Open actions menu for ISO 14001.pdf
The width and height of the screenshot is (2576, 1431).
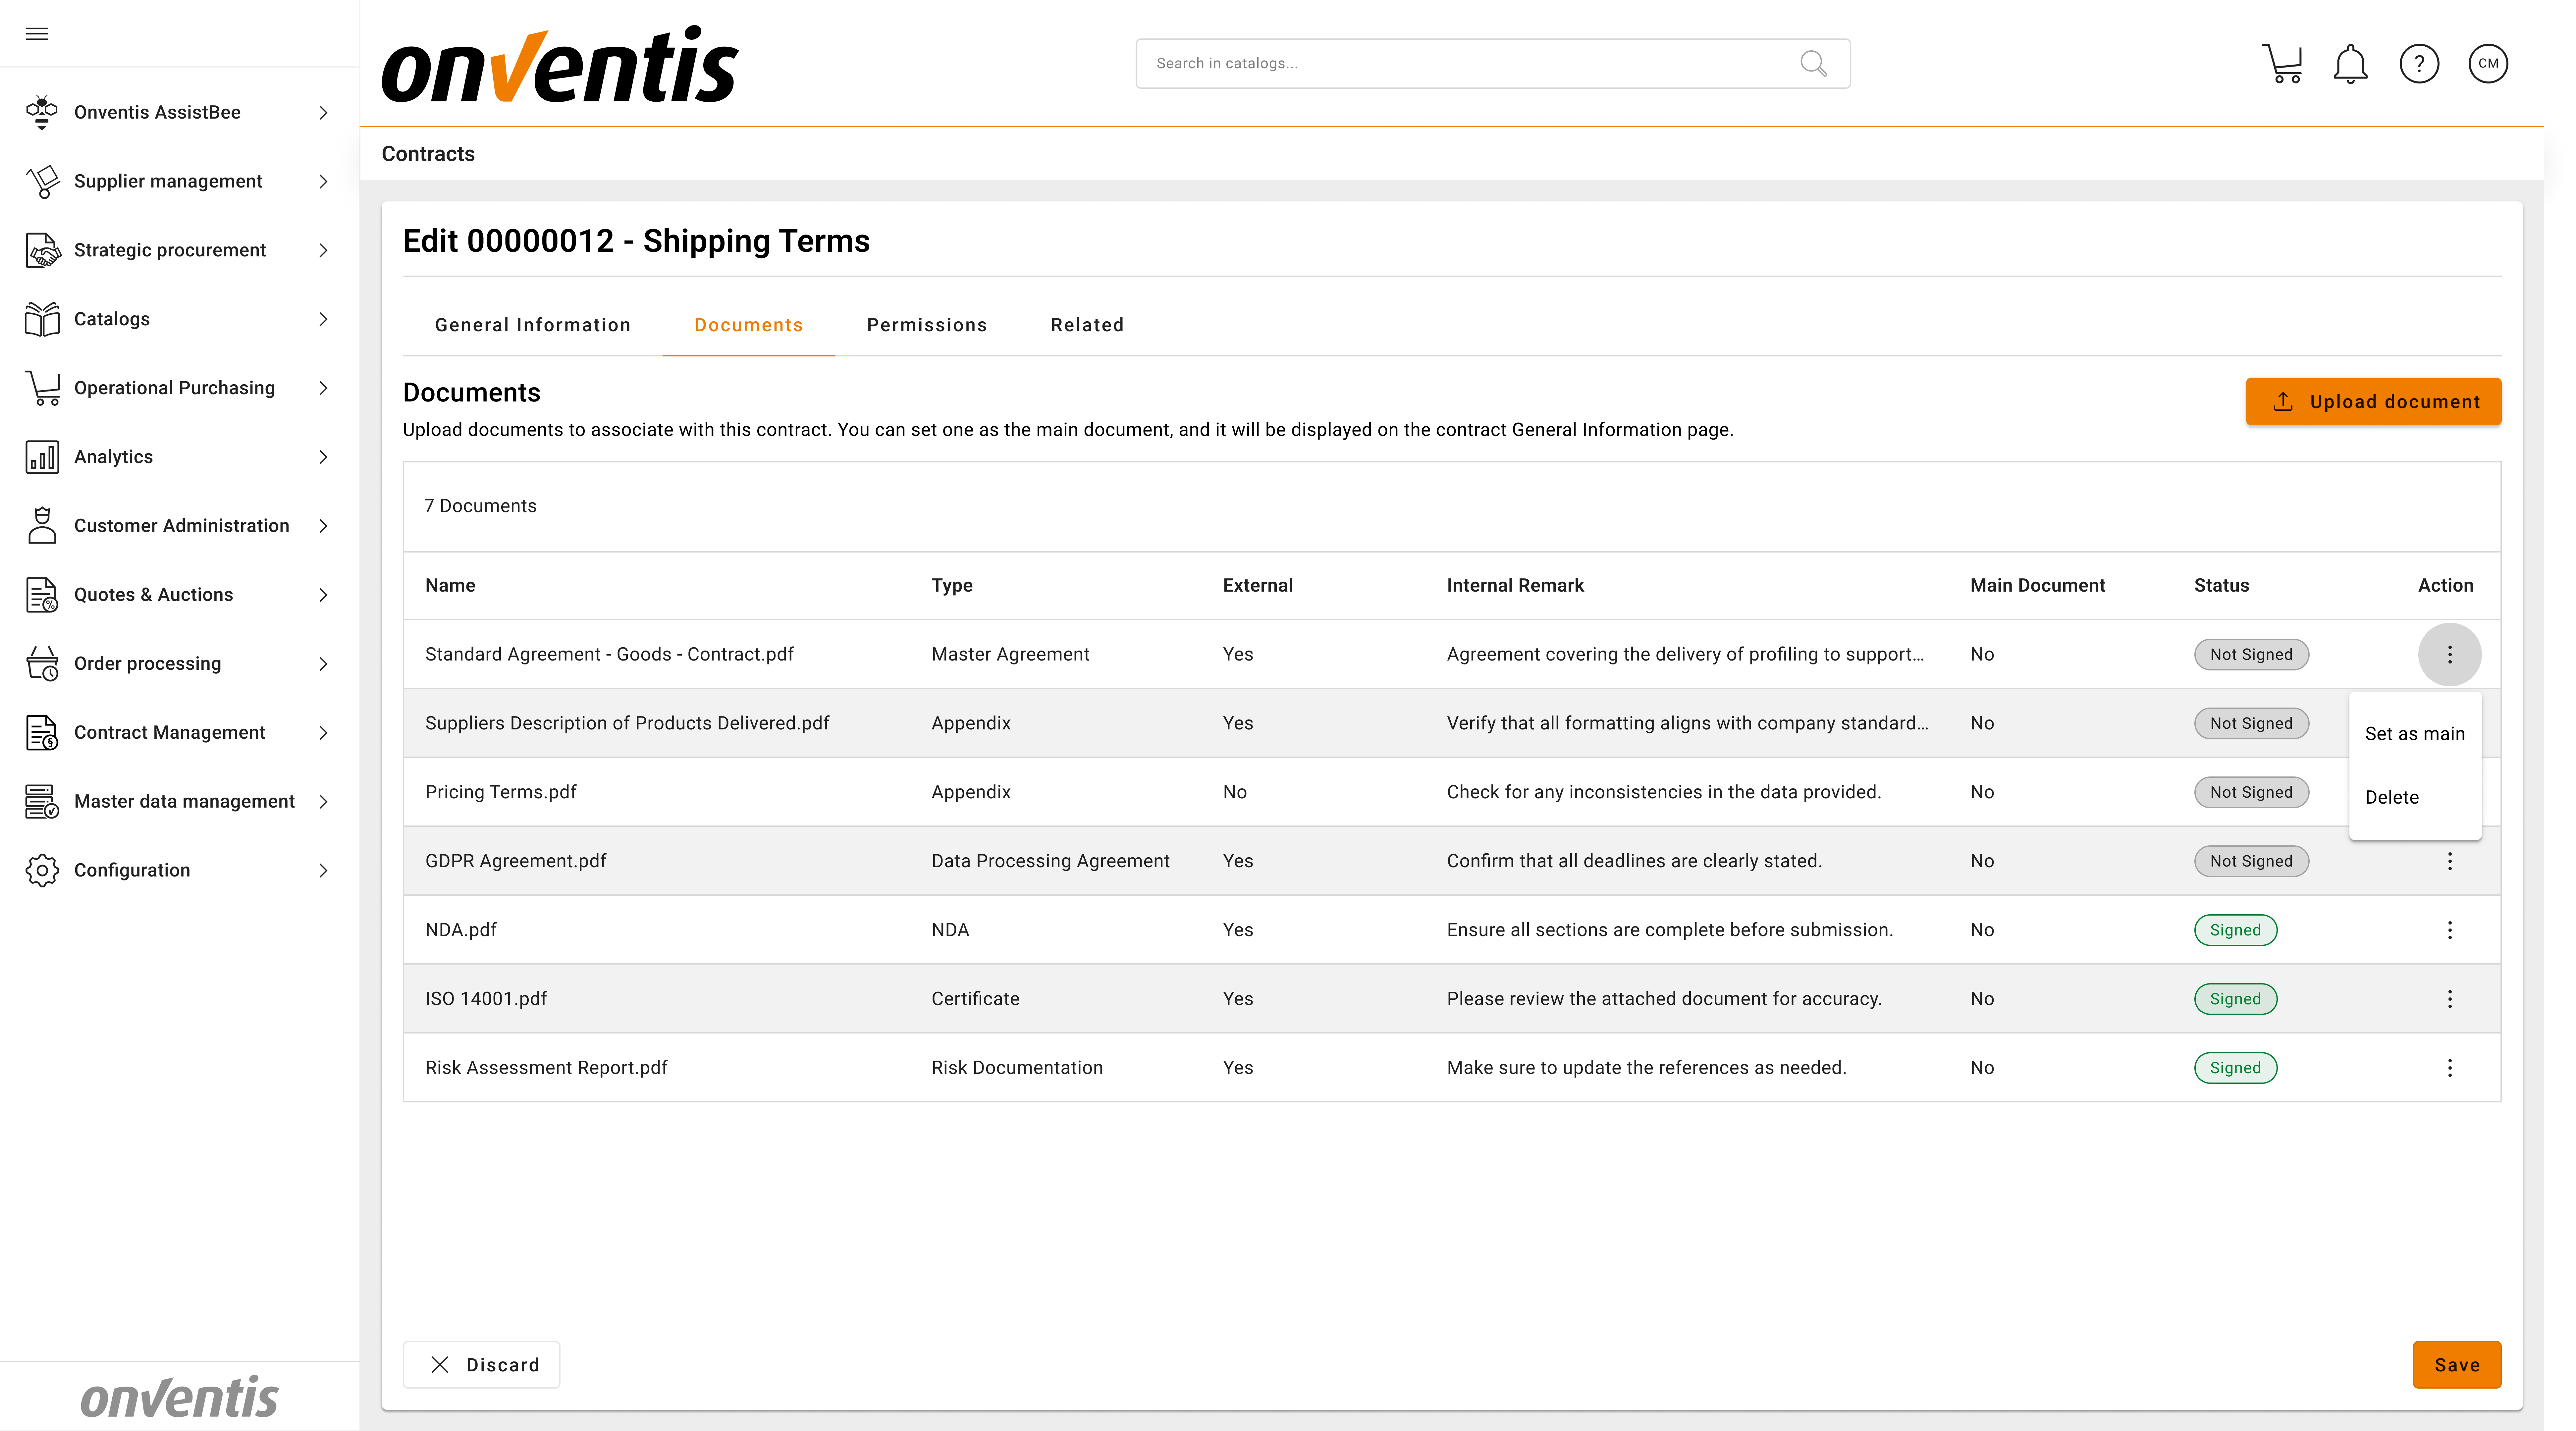(x=2449, y=999)
